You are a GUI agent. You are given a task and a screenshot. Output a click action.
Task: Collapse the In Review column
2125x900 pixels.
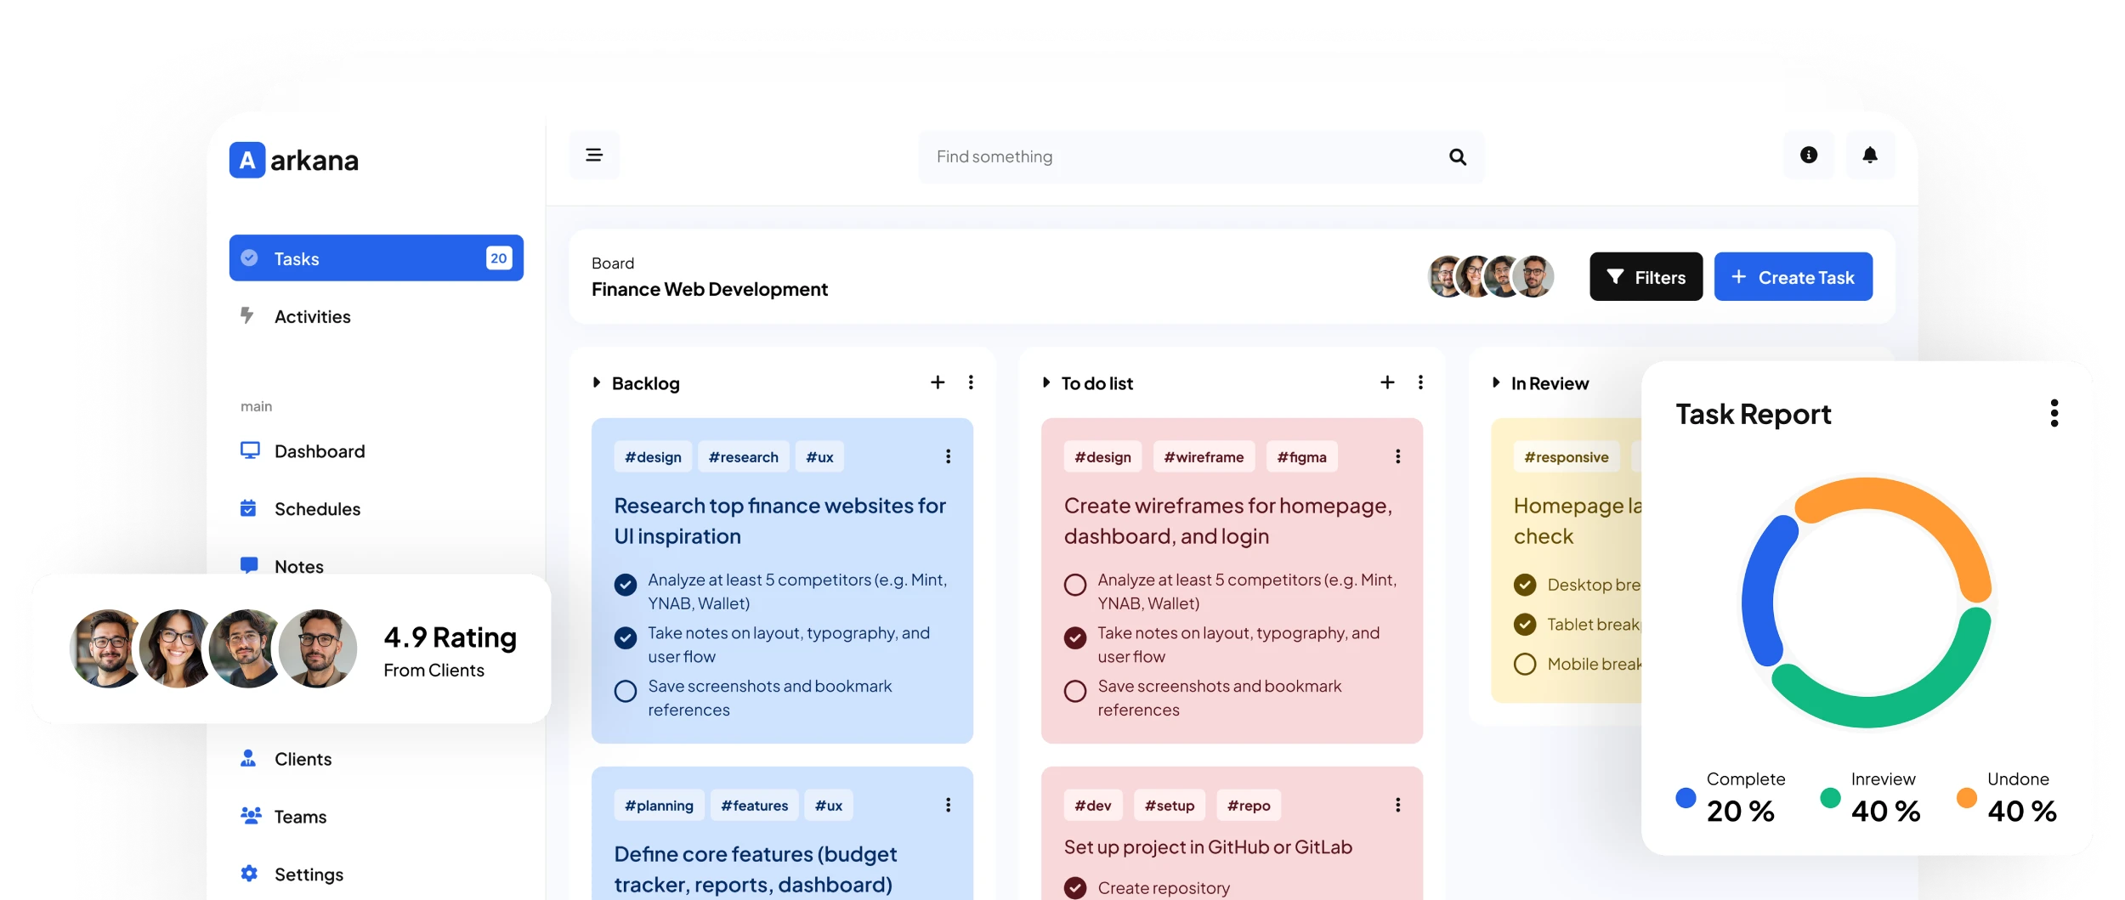1496,382
